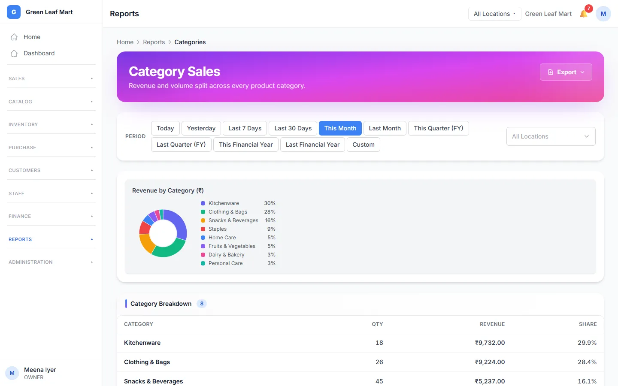Viewport: 618px width, 386px height.
Task: Click the Kitchenware row in Category Breakdown
Action: tap(360, 343)
